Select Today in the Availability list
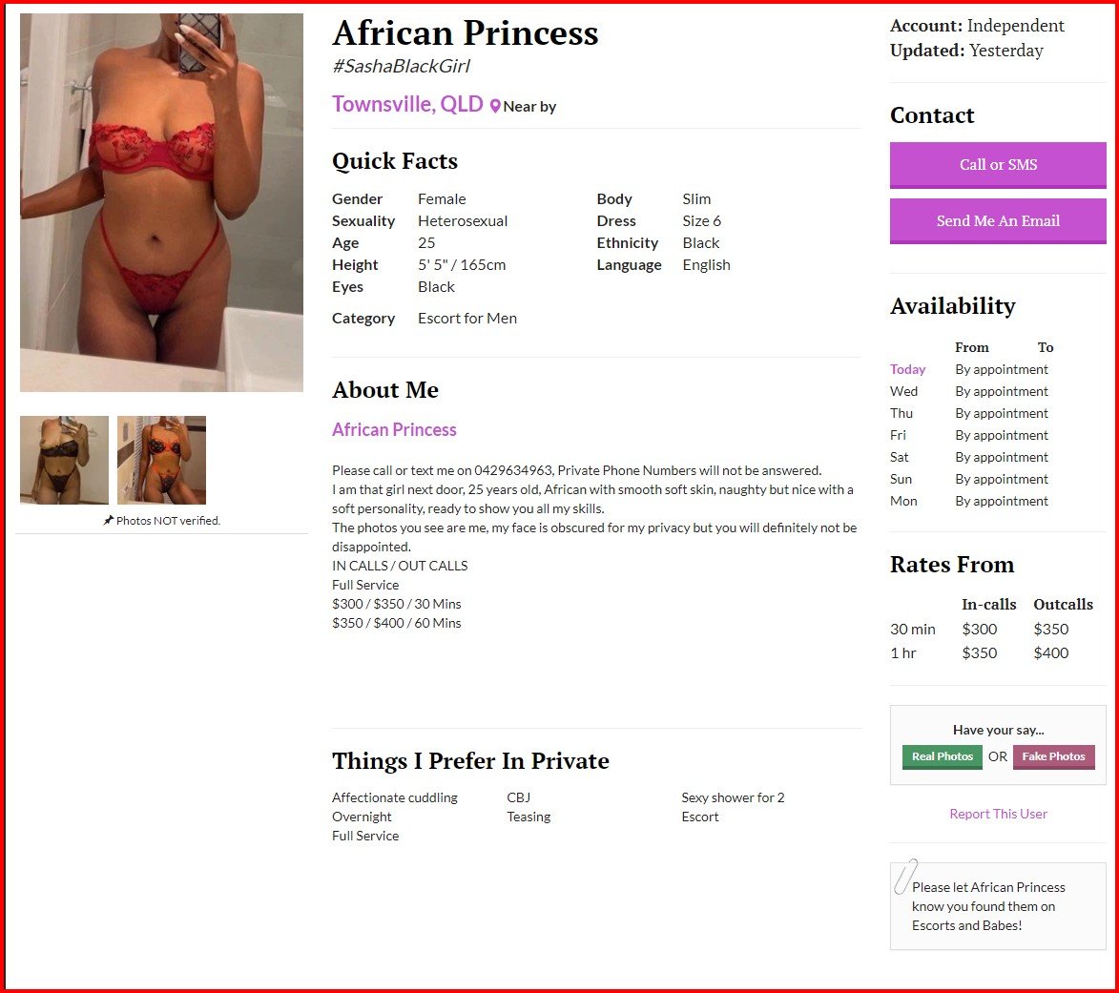1119x993 pixels. (907, 369)
